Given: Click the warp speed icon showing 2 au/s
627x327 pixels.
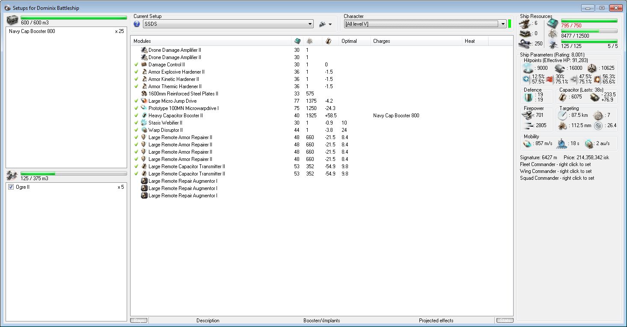Looking at the screenshot, I should 589,144.
